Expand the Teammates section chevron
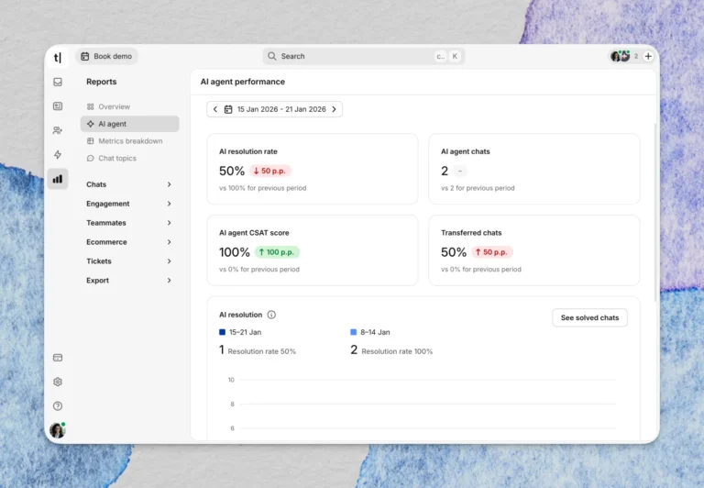This screenshot has width=704, height=488. tap(170, 223)
